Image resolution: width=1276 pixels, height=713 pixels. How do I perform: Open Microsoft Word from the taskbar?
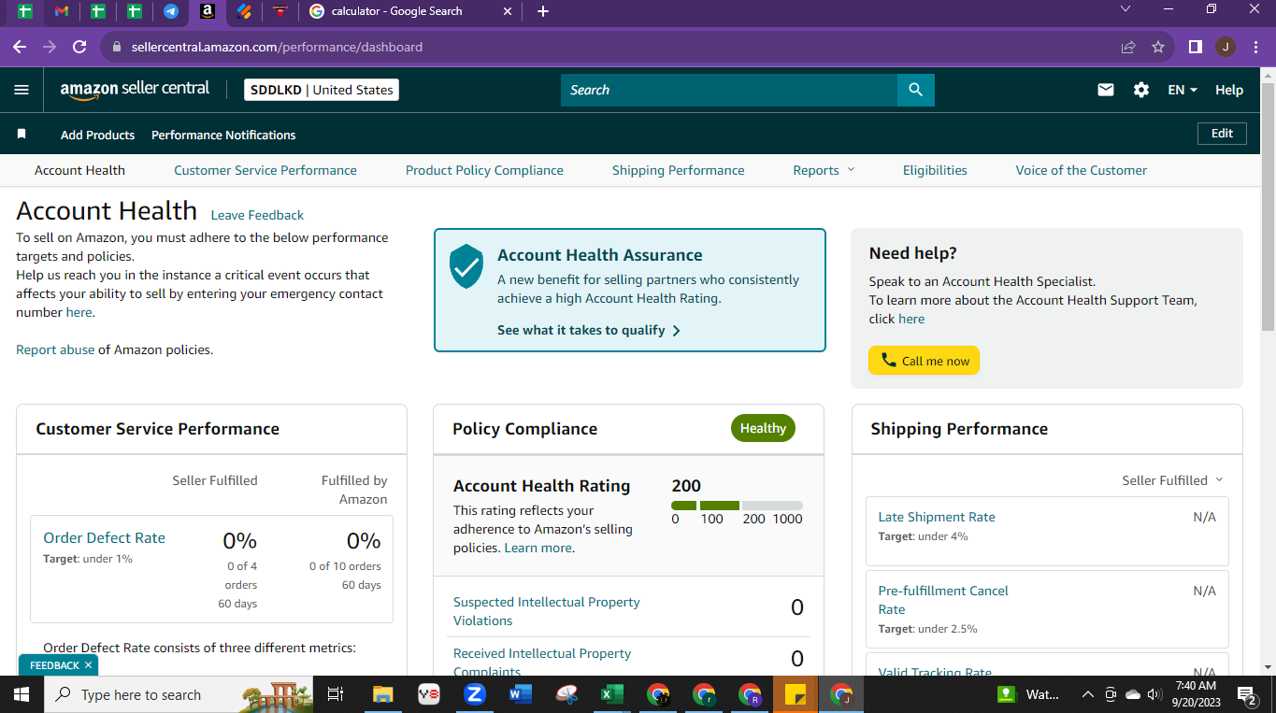pyautogui.click(x=521, y=694)
